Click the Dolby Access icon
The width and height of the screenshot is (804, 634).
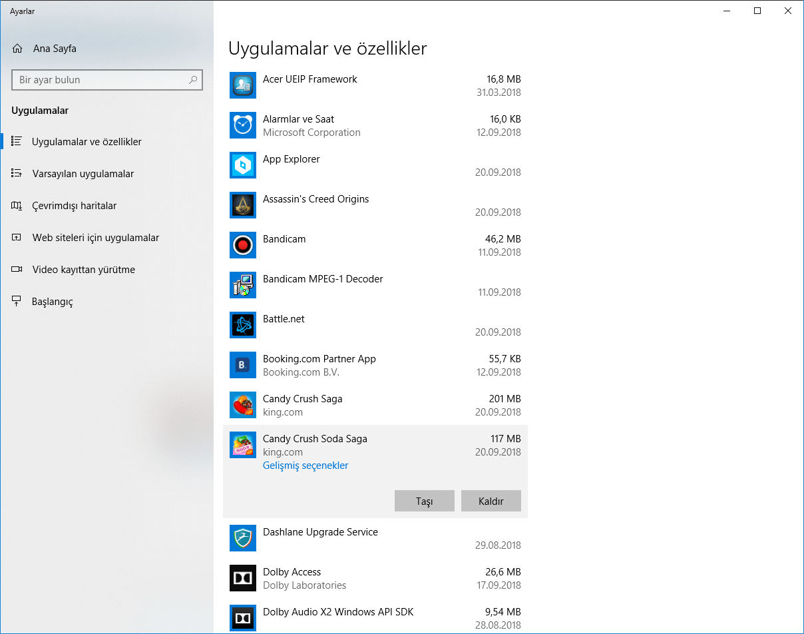click(243, 578)
